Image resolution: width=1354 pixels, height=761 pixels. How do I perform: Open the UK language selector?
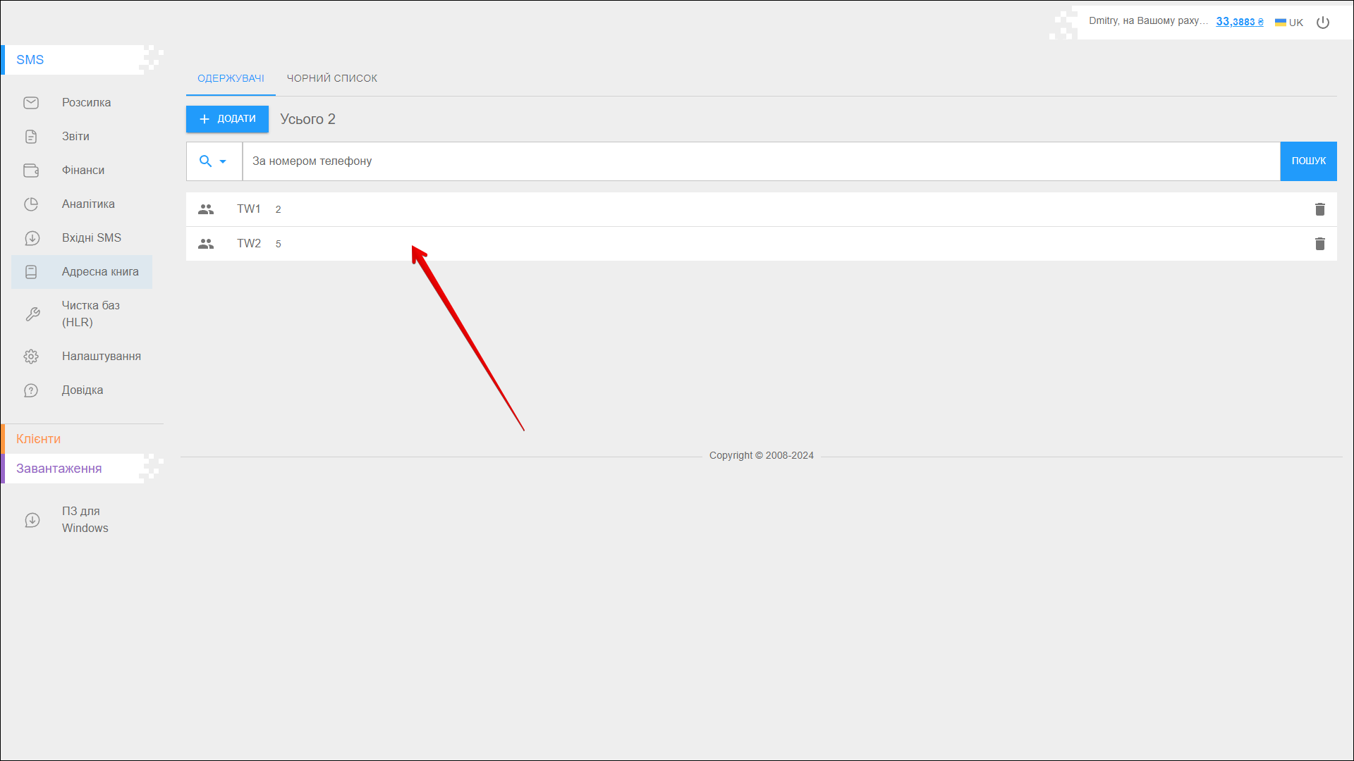click(x=1289, y=23)
